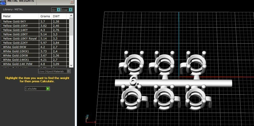Viewport: 254px width, 126px height.
Task: Click the Metal column header
Action: click(x=20, y=16)
